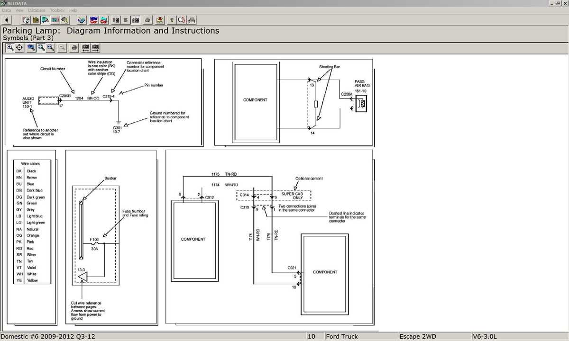The image size is (569, 341).
Task: Go back using the left arrow button
Action: point(7,20)
